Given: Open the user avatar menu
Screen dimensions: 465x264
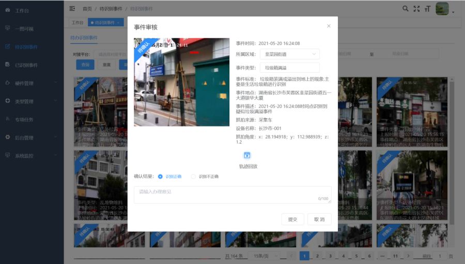Looking at the screenshot, I should (x=443, y=9).
